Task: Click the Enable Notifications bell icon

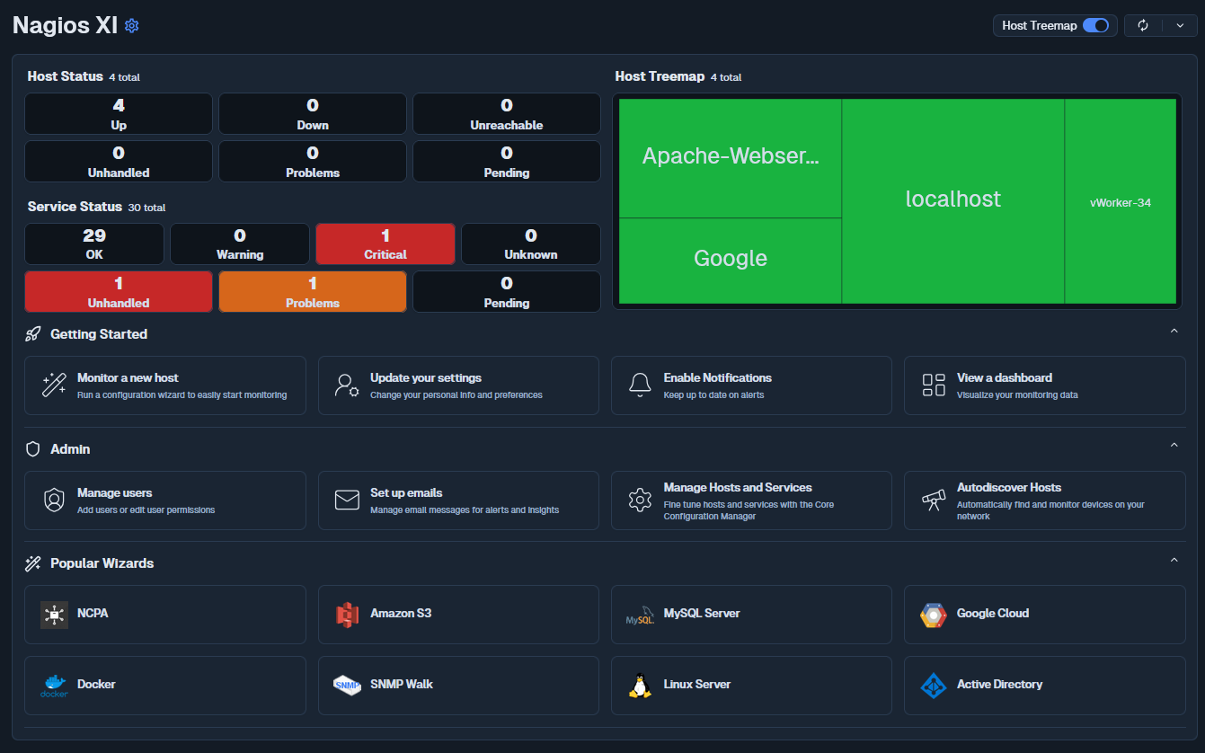Action: [x=640, y=385]
